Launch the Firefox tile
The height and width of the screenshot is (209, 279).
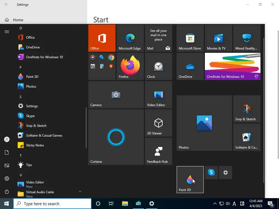130,66
